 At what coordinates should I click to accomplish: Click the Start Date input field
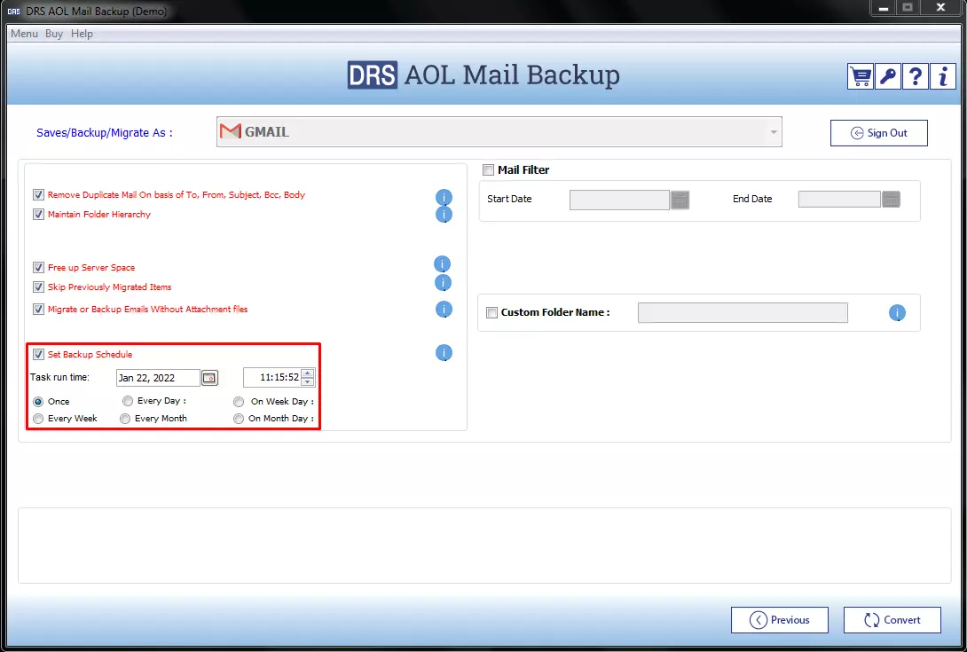619,200
